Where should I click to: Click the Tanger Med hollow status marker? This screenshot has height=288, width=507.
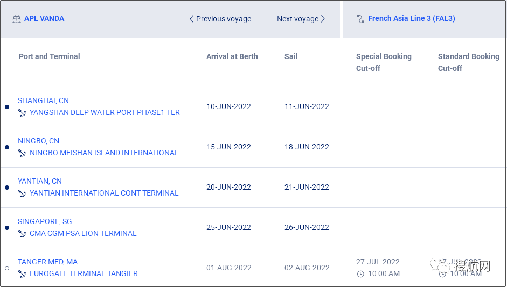[7, 268]
